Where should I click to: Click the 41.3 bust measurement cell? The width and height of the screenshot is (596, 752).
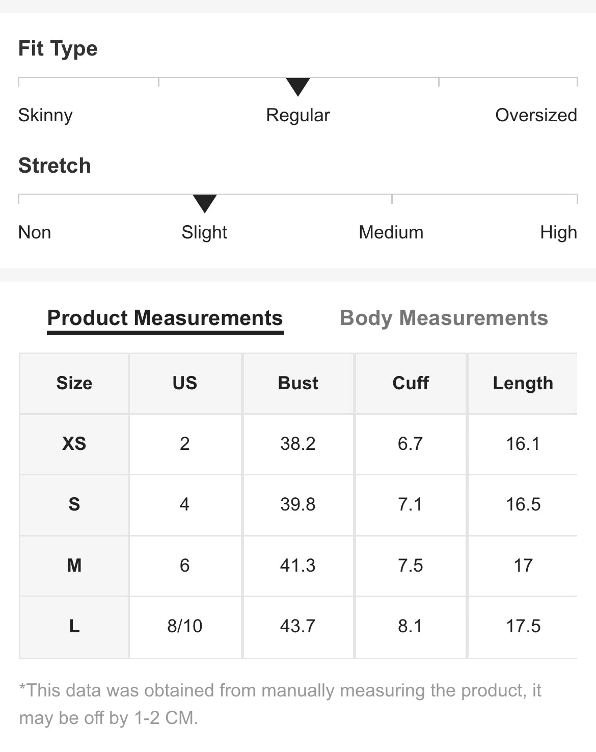[298, 566]
